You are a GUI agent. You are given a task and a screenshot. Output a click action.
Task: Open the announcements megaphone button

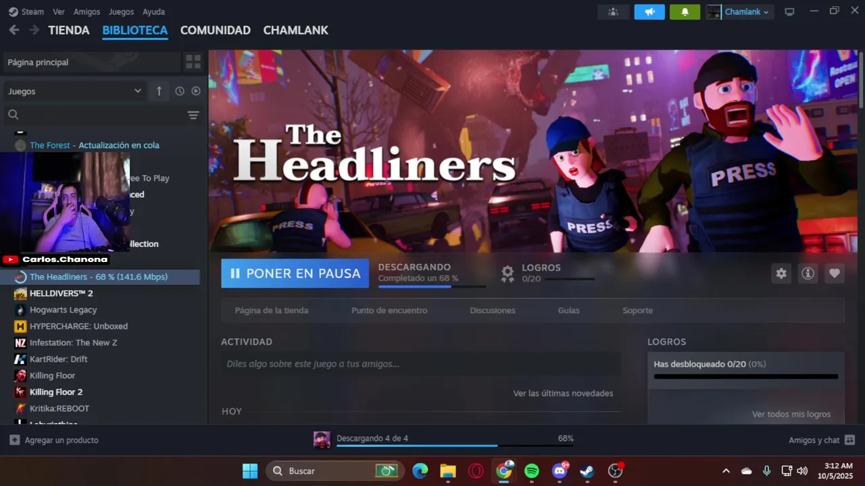pyautogui.click(x=649, y=12)
